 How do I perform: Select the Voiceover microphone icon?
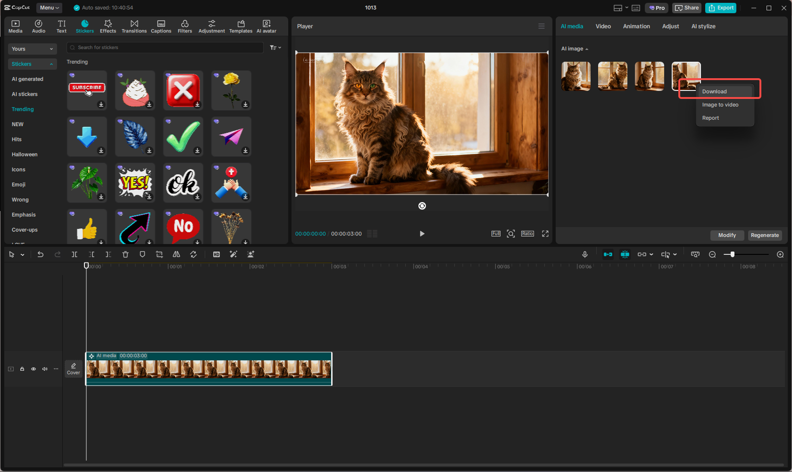(x=585, y=254)
